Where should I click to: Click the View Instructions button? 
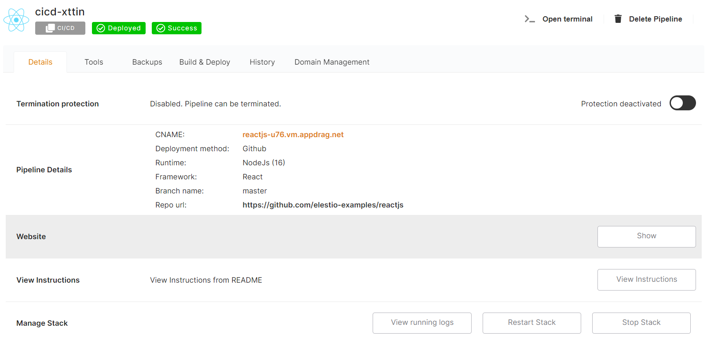646,280
